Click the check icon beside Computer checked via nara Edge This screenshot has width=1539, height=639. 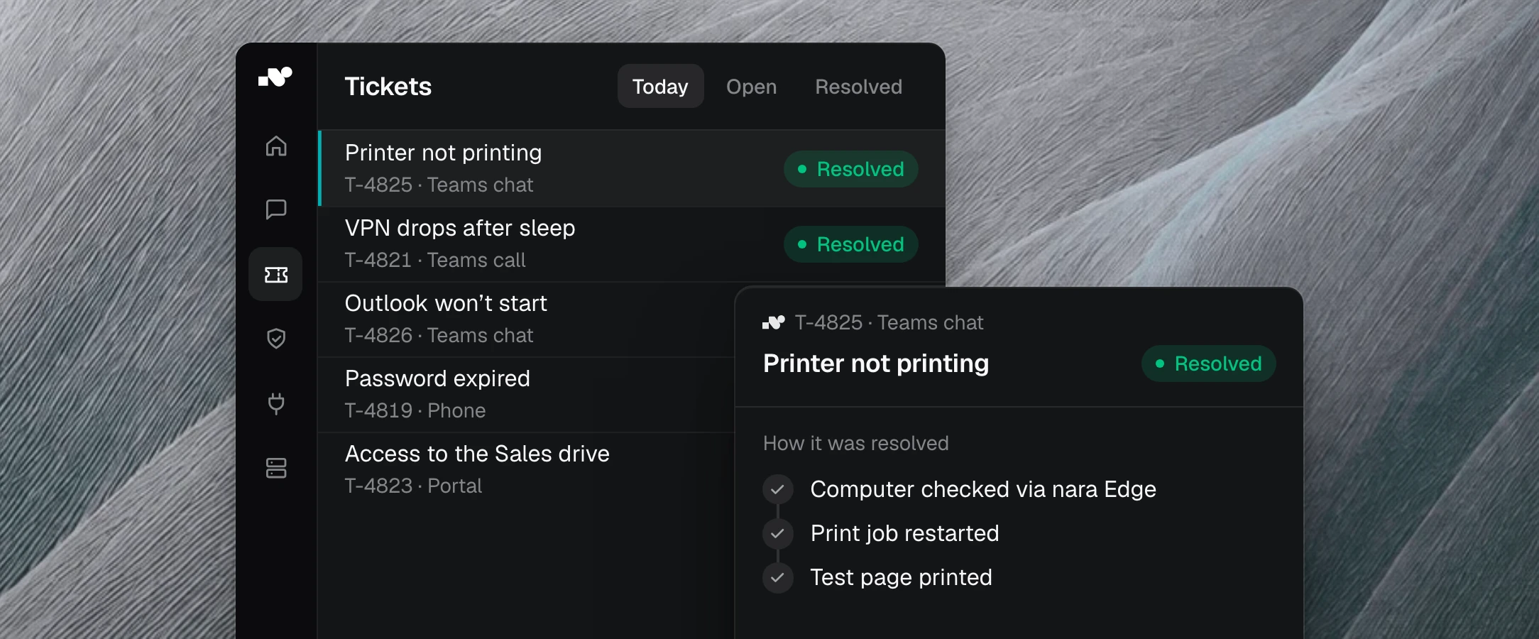(x=777, y=489)
